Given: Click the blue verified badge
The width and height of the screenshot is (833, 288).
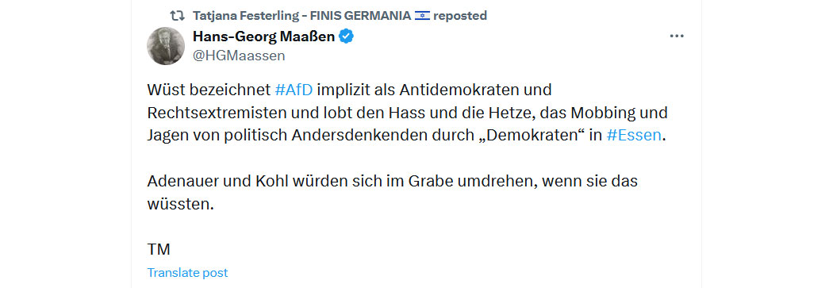Looking at the screenshot, I should 347,36.
